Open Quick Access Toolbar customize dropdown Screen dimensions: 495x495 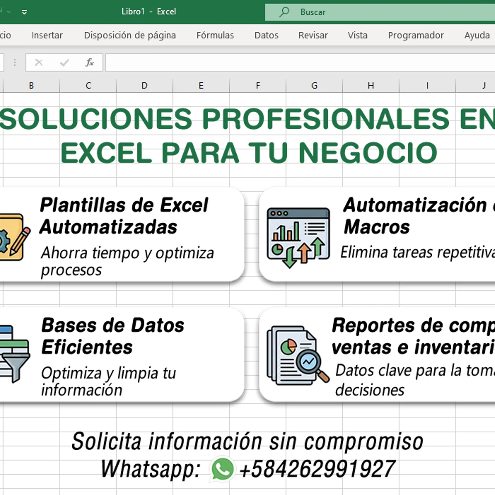pyautogui.click(x=24, y=12)
